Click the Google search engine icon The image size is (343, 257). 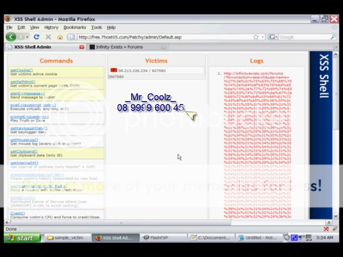[x=272, y=37]
